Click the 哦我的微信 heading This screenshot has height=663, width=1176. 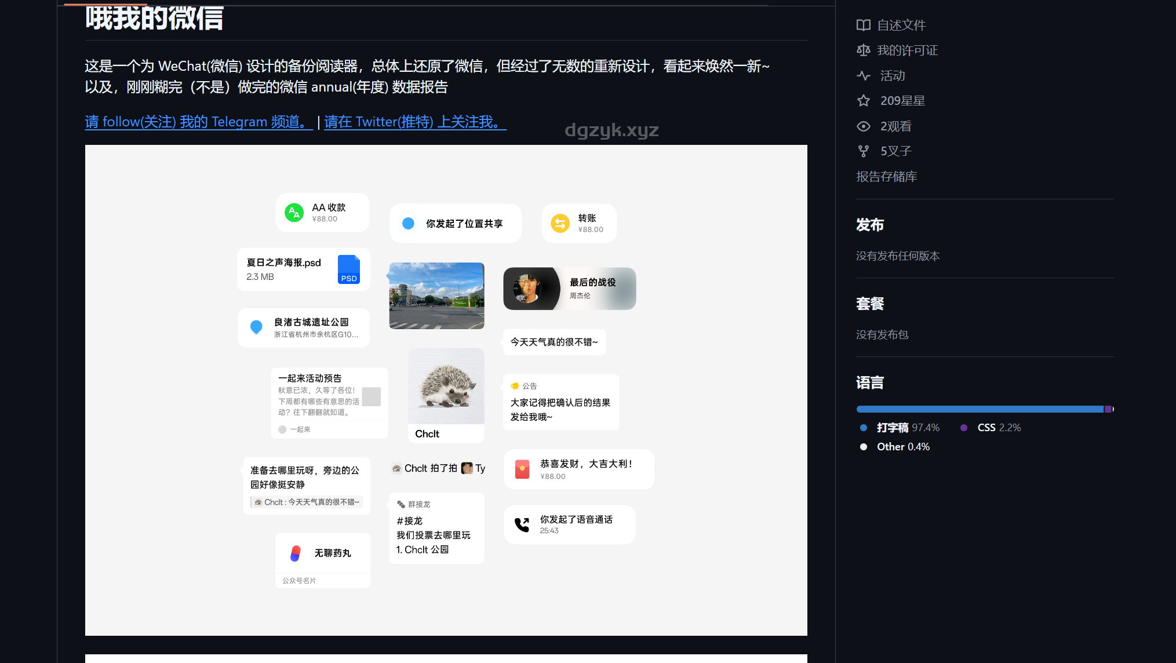click(x=154, y=19)
